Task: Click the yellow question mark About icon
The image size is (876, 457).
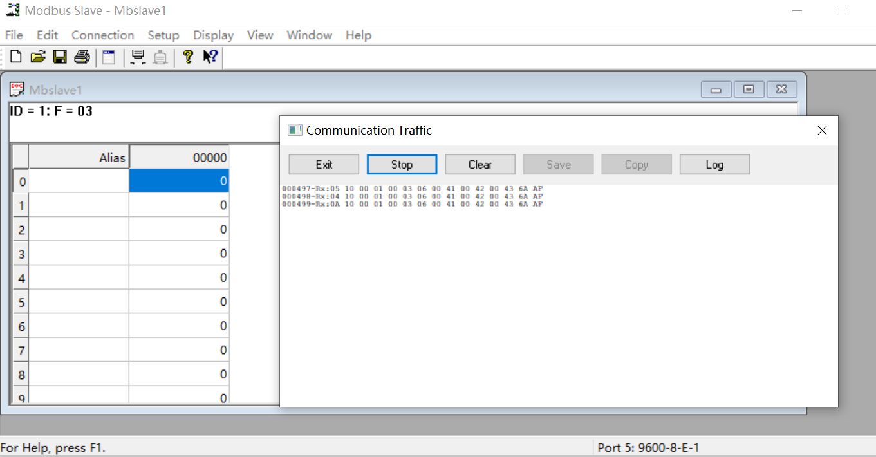Action: pyautogui.click(x=188, y=57)
